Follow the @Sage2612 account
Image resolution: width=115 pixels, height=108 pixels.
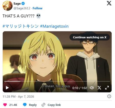38,8
